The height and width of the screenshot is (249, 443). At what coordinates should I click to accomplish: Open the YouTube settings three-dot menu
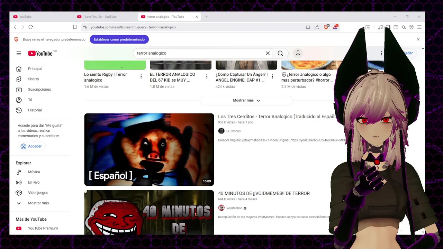381,53
